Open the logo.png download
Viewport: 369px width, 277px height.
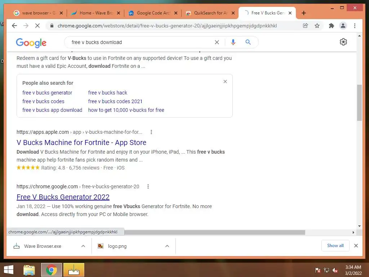[x=117, y=246]
